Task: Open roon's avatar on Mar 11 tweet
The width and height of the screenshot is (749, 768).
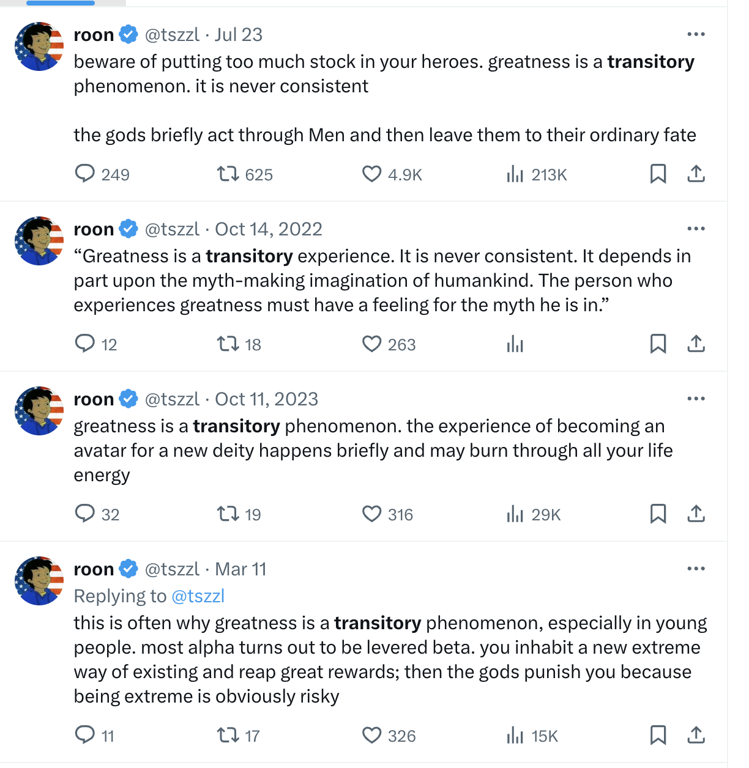Action: point(39,581)
